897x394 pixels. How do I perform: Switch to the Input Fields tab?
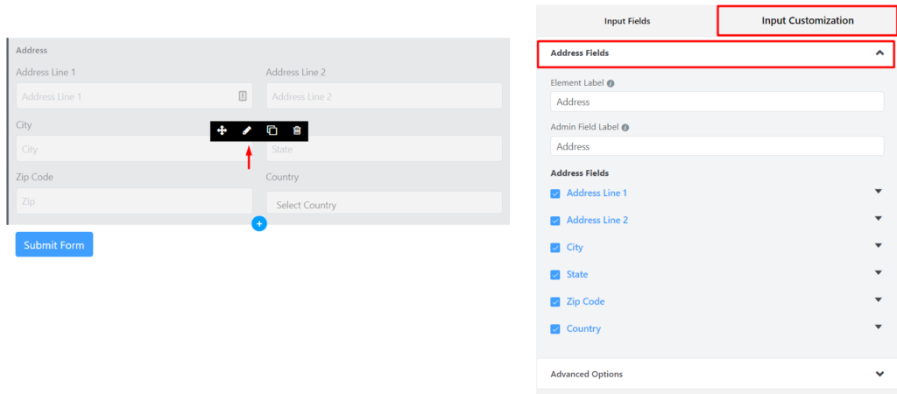coord(627,21)
